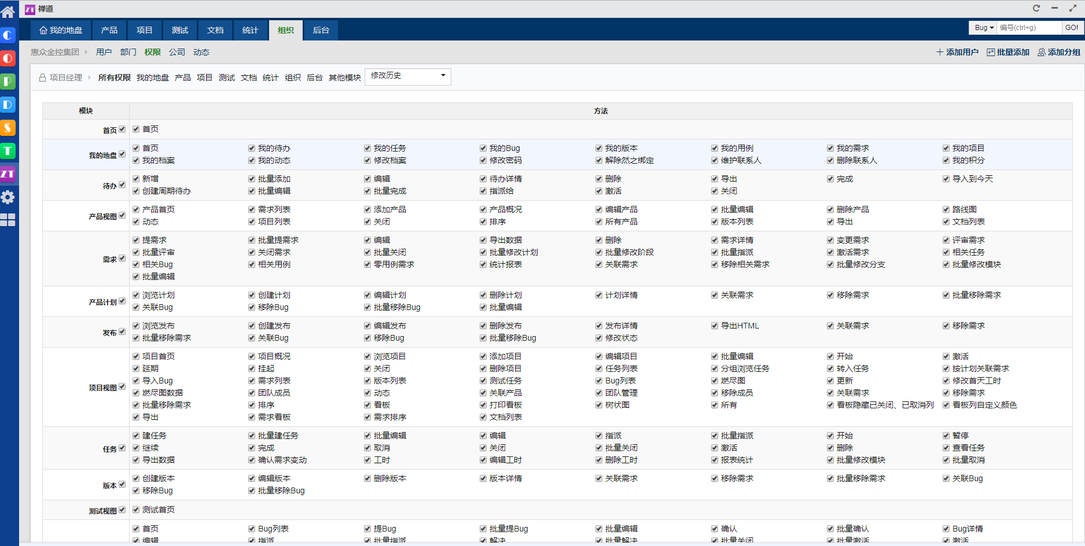Uncheck the 燃尽图 permission
This screenshot has height=546, width=1085.
click(x=715, y=381)
